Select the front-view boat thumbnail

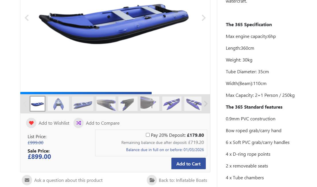click(x=58, y=104)
